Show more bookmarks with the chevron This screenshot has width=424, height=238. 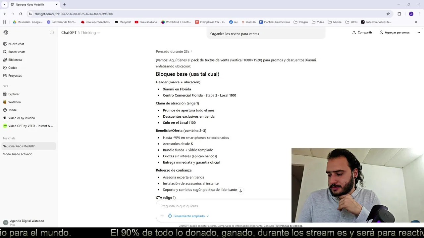click(x=416, y=22)
